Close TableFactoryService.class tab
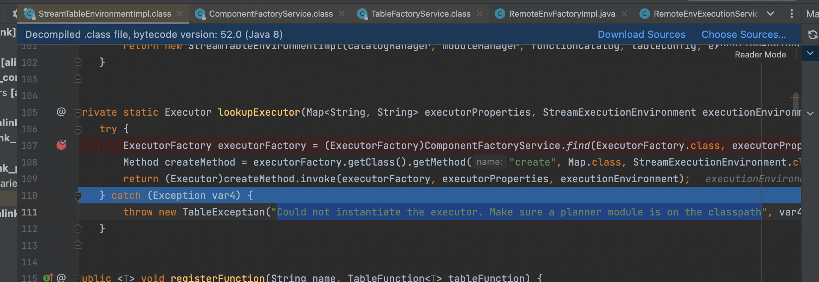Screen dimensions: 819x282 tap(480, 14)
